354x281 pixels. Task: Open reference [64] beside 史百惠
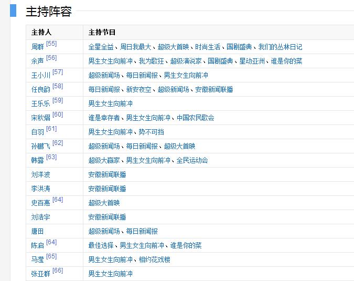tap(58, 200)
